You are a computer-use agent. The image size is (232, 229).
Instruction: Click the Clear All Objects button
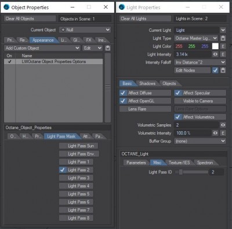point(30,19)
